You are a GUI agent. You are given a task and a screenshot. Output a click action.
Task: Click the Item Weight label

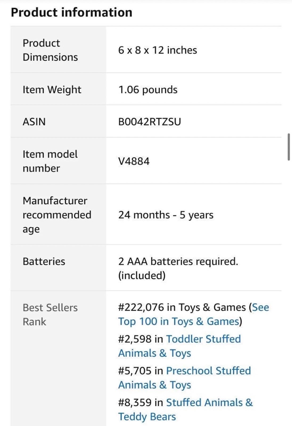click(x=52, y=90)
